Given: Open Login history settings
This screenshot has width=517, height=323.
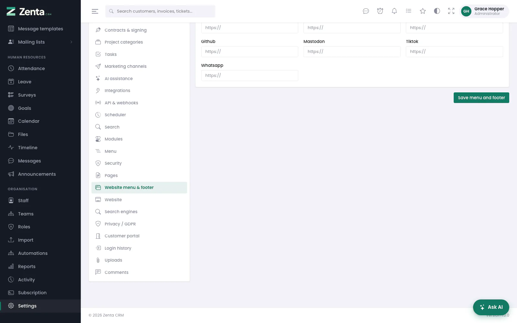Looking at the screenshot, I should point(139,248).
